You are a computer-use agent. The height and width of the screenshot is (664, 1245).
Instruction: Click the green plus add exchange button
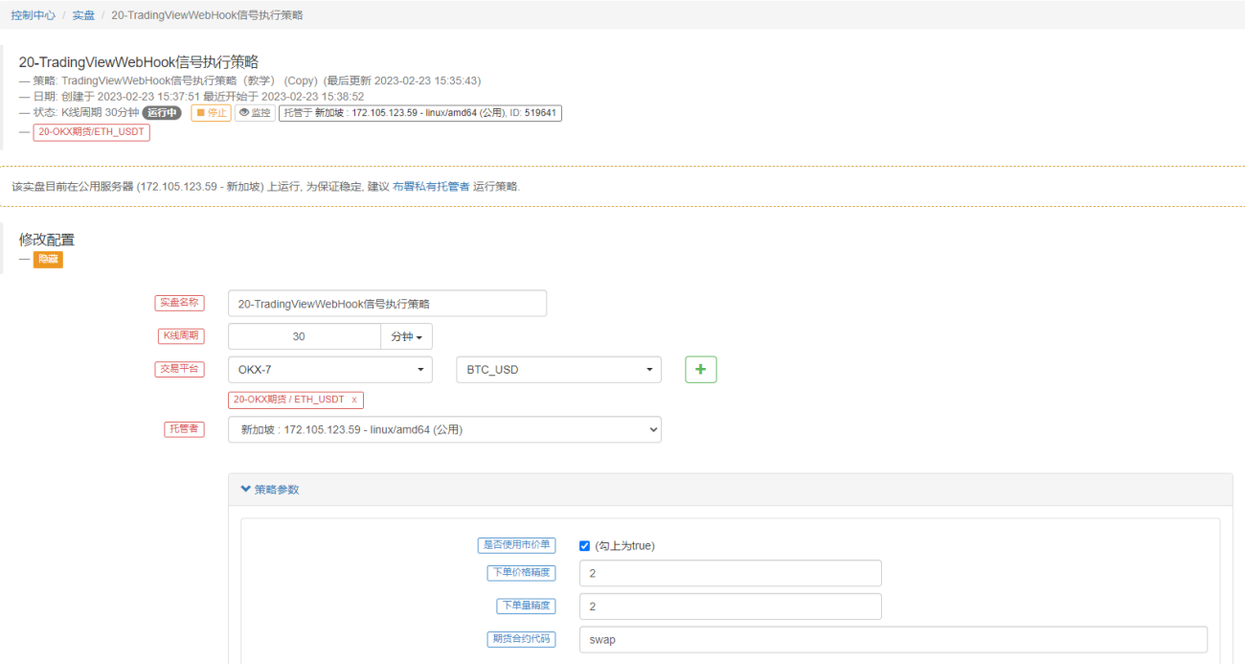[x=701, y=370]
